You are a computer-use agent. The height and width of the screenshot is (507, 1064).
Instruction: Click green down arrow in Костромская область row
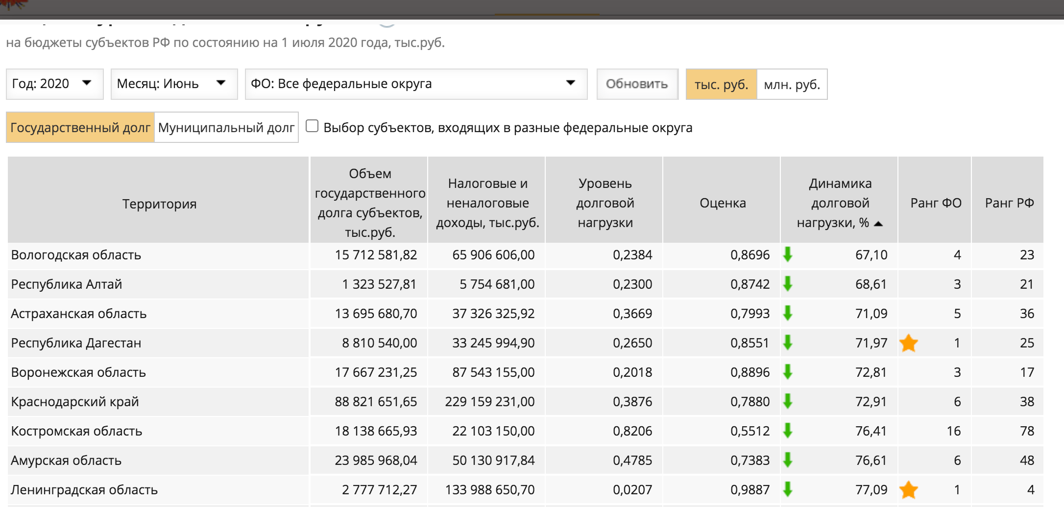pos(788,431)
